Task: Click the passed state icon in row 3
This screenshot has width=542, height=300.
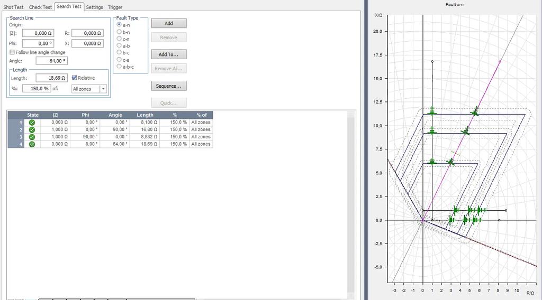Action: [x=32, y=137]
